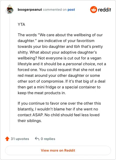The image size is (116, 160).
Task: Click the "31 upvotes" count
Action: click(20, 139)
